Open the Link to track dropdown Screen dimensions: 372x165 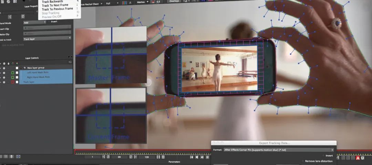(47, 39)
